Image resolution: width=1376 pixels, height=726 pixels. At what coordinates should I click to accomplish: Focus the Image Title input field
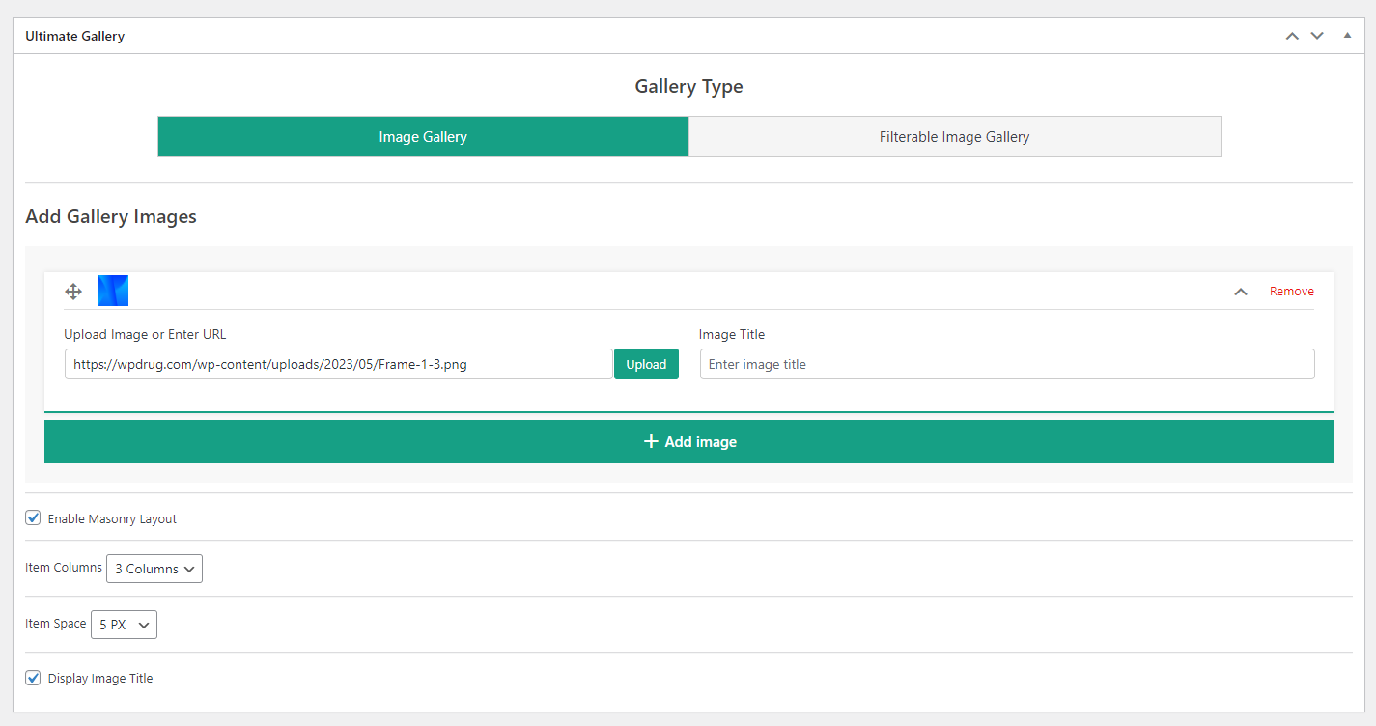click(1007, 364)
